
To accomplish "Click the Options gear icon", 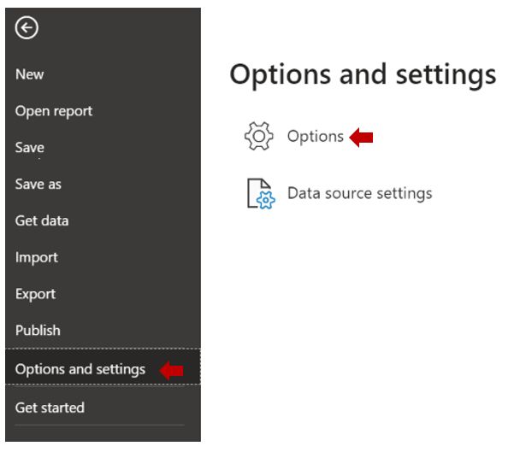I will click(259, 136).
